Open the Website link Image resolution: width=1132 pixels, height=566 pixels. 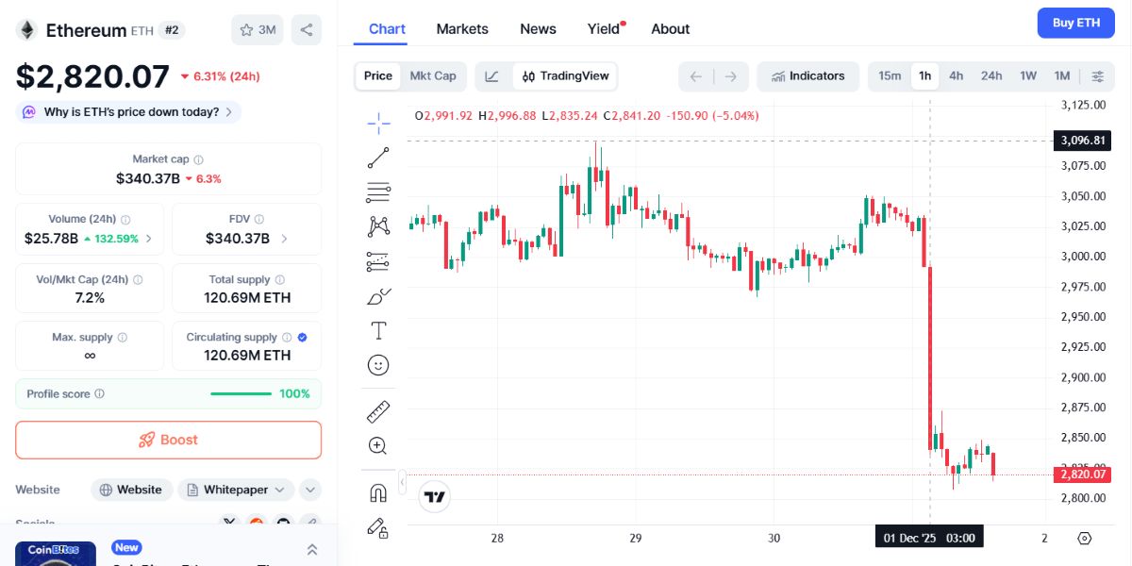tap(131, 490)
